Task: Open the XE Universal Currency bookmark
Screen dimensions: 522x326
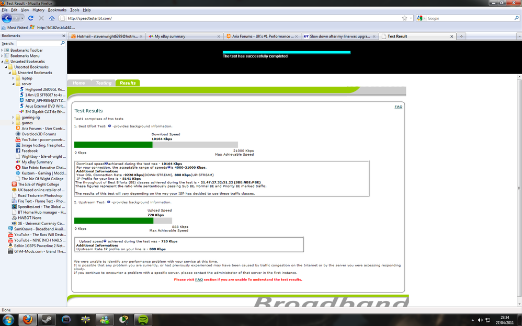Action: pos(39,224)
